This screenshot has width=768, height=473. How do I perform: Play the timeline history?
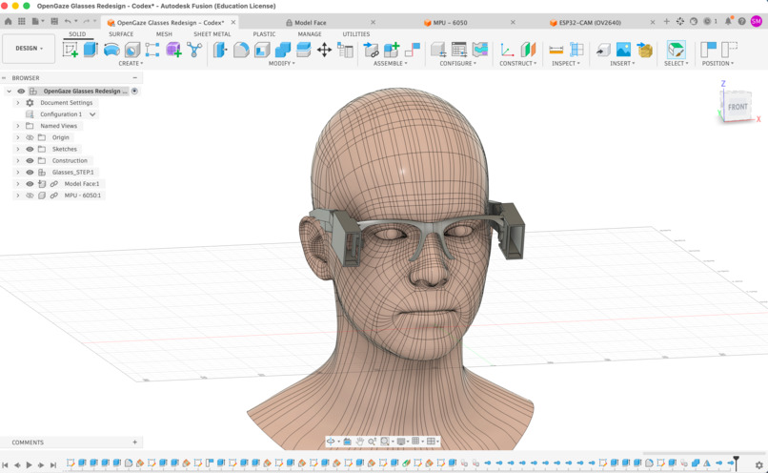pos(29,464)
